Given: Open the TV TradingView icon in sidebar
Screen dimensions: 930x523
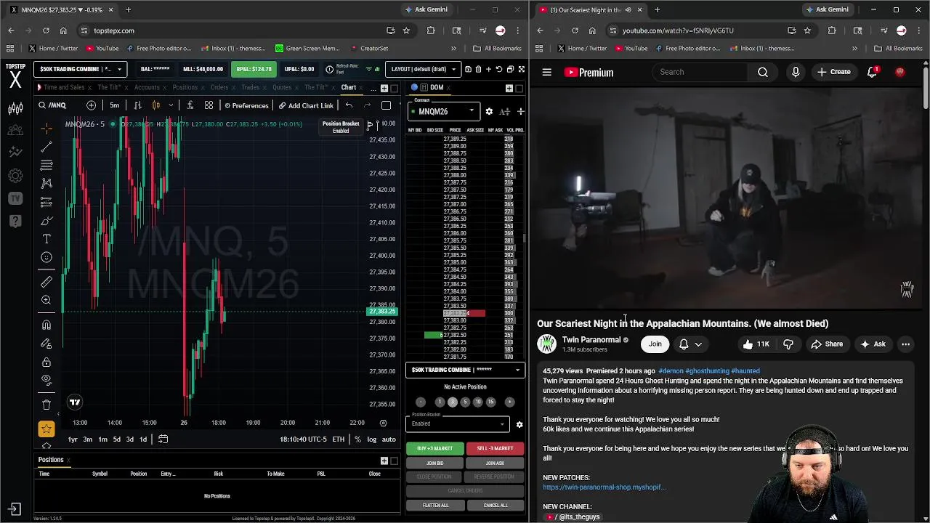Looking at the screenshot, I should pos(15,198).
